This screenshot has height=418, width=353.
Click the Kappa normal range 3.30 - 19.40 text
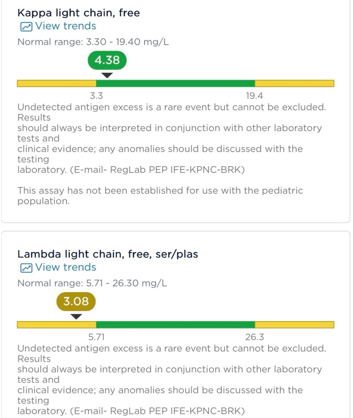(x=93, y=42)
